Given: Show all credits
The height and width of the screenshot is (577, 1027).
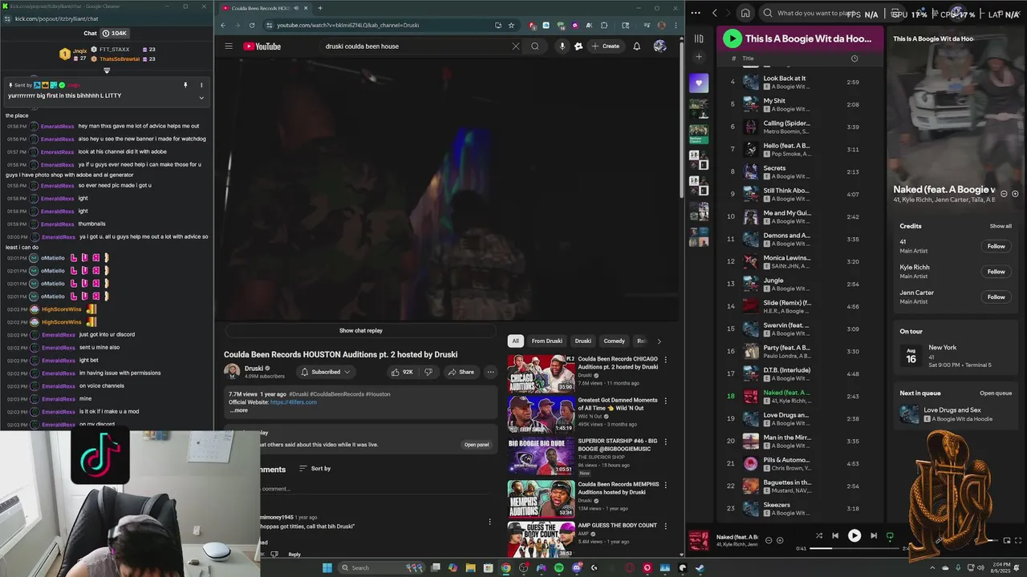Looking at the screenshot, I should coord(1001,226).
